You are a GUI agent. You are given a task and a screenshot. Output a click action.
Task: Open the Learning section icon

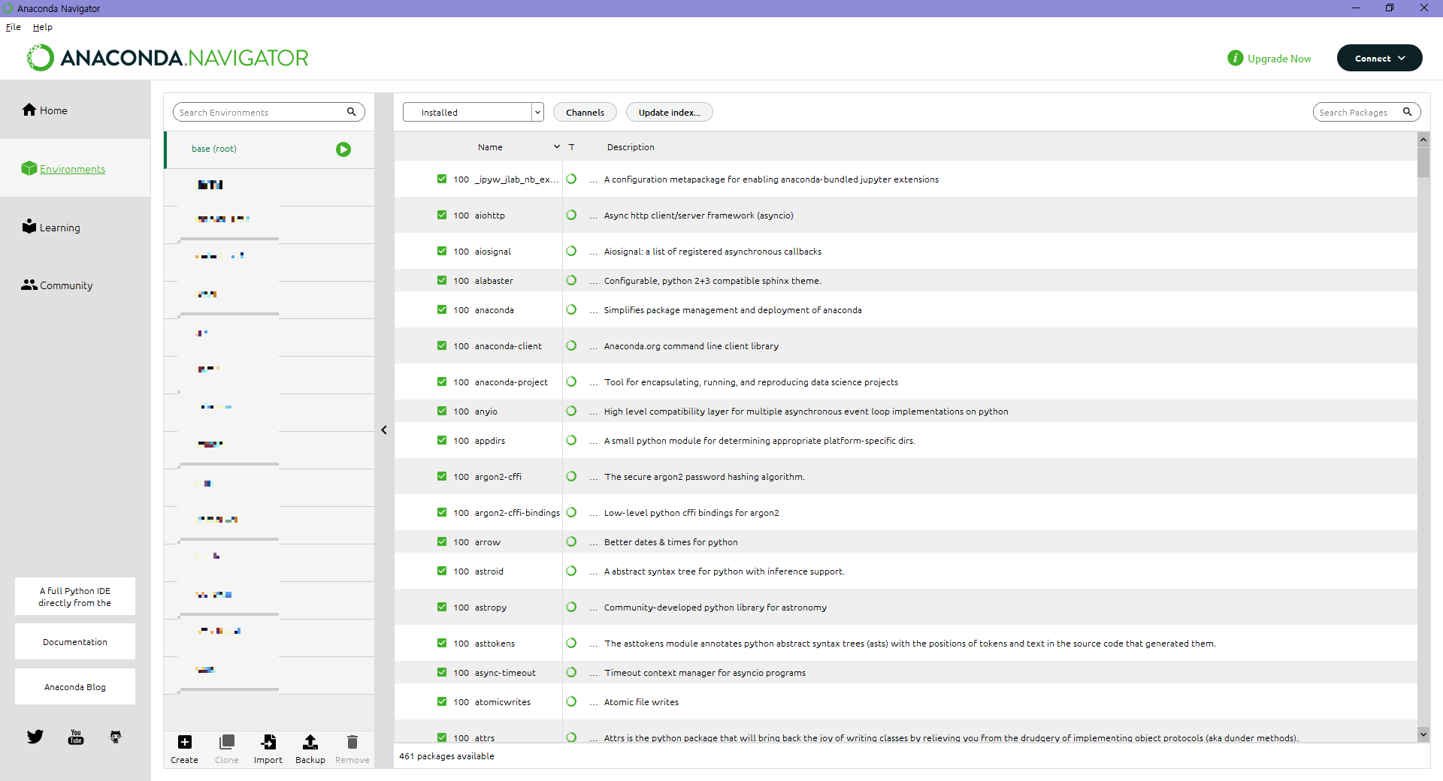point(29,226)
